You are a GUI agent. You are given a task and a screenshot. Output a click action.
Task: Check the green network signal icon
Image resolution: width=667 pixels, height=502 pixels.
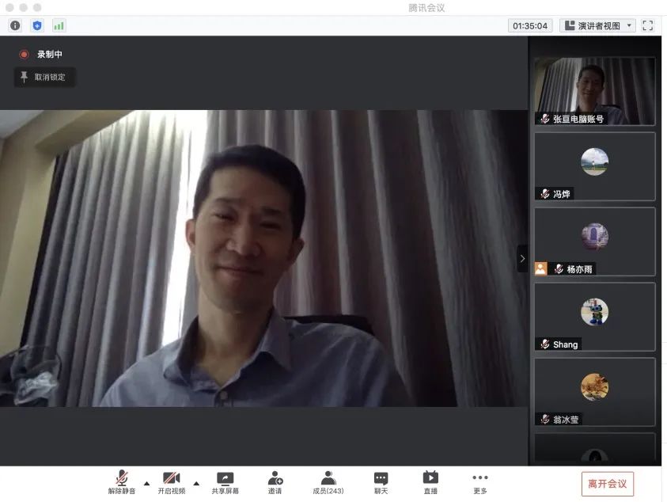(x=59, y=25)
